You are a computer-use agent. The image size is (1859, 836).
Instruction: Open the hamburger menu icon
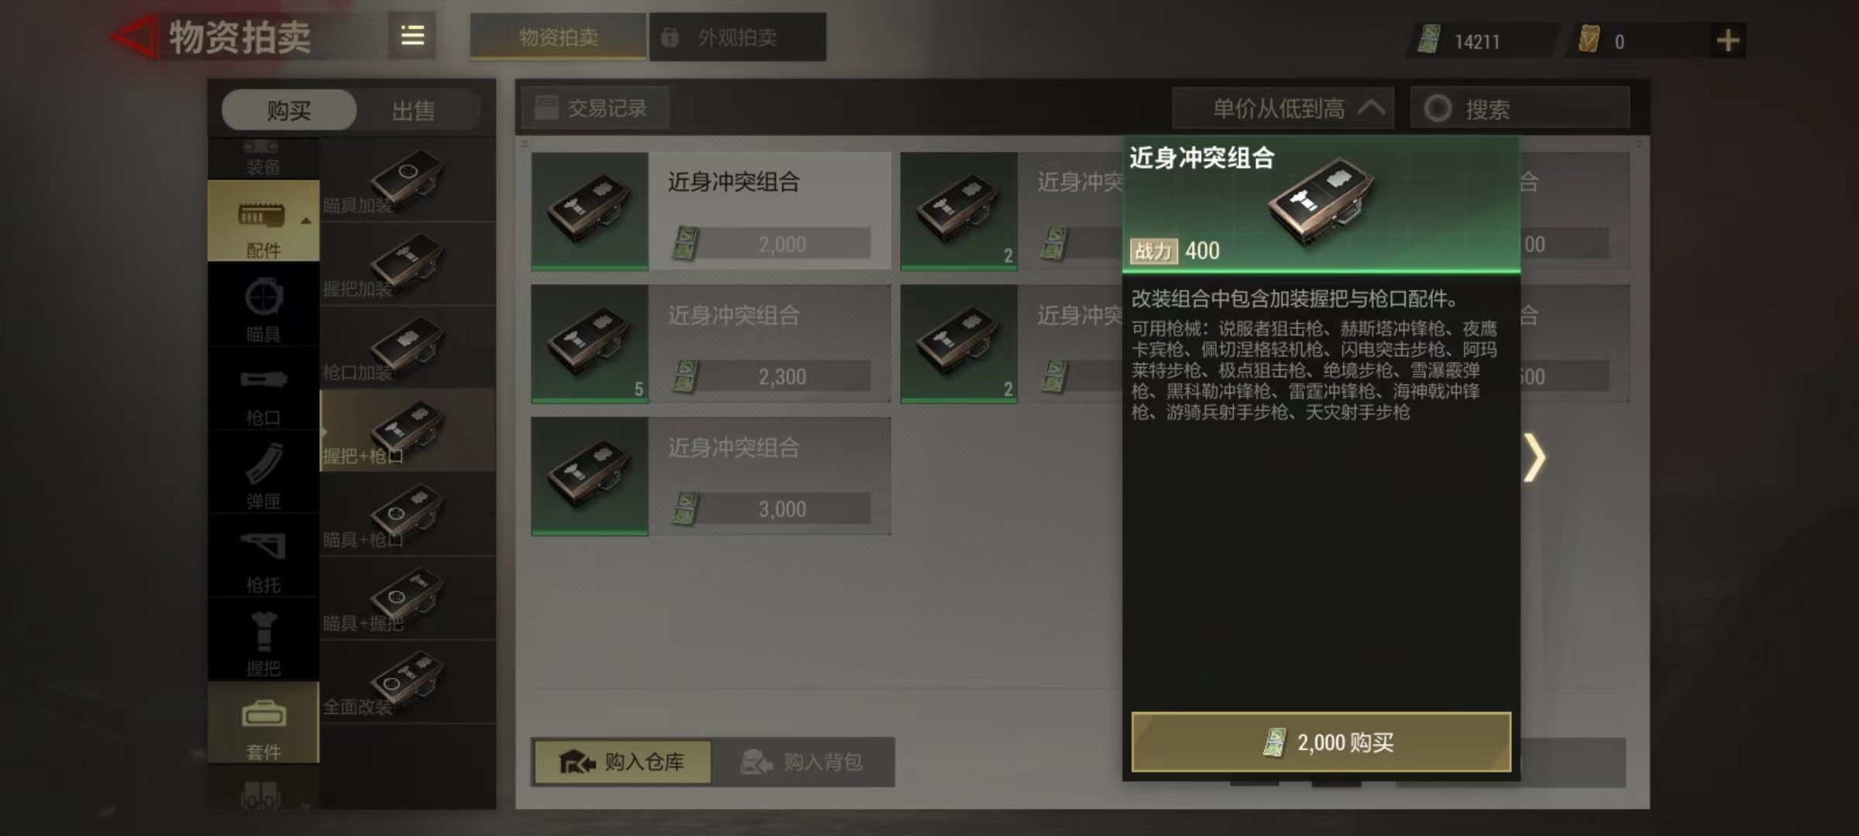pos(412,36)
